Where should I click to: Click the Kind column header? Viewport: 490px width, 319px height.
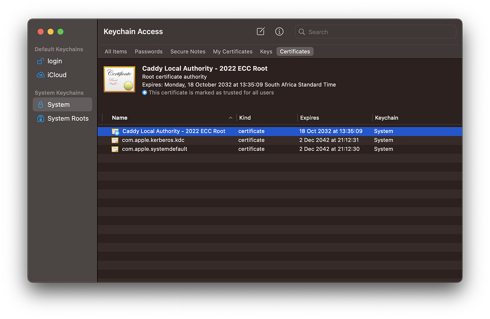245,118
